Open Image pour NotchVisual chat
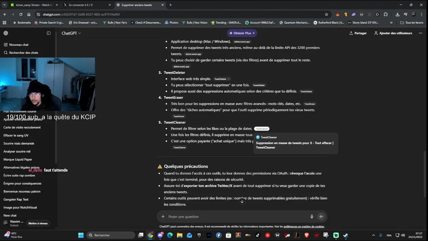 pyautogui.click(x=20, y=208)
